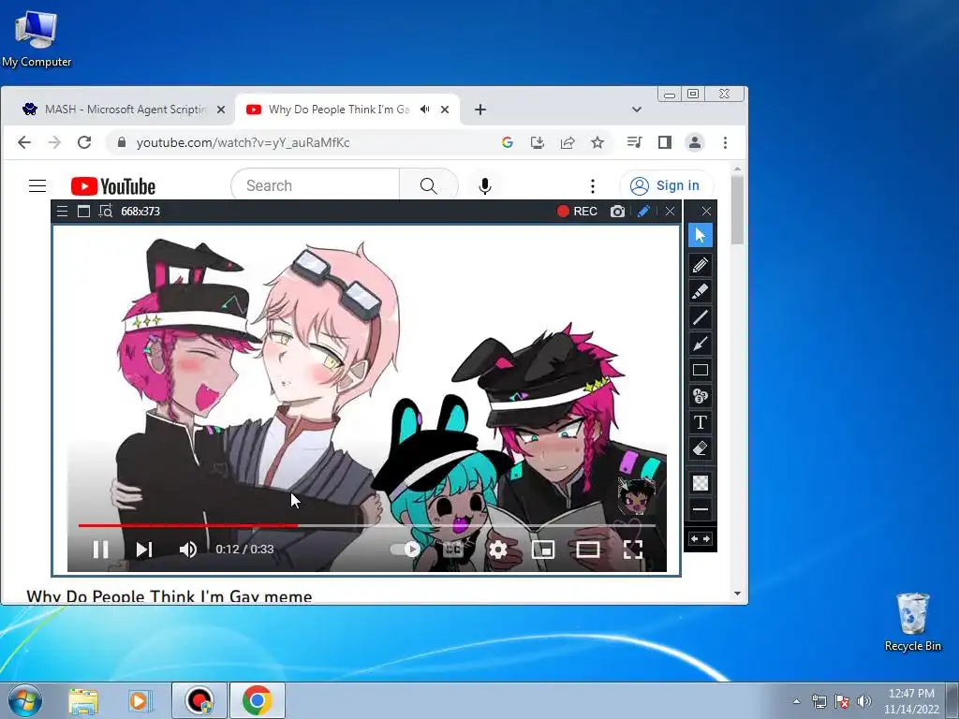959x719 pixels.
Task: Pause the YouTube video
Action: [x=101, y=549]
